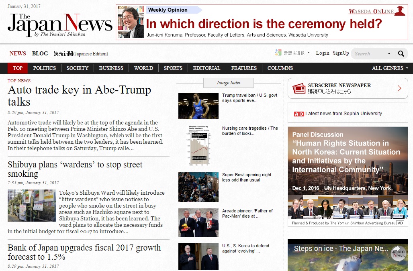413x271 pixels.
Task: Click the NEWS link
Action: tap(18, 53)
